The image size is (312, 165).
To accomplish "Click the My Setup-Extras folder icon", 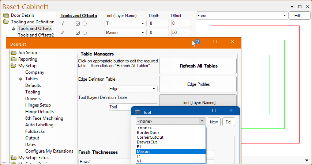I will 14,158.
